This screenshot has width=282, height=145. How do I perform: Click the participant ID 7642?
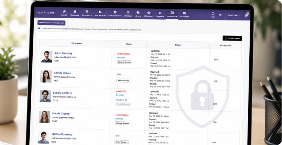pos(56,81)
